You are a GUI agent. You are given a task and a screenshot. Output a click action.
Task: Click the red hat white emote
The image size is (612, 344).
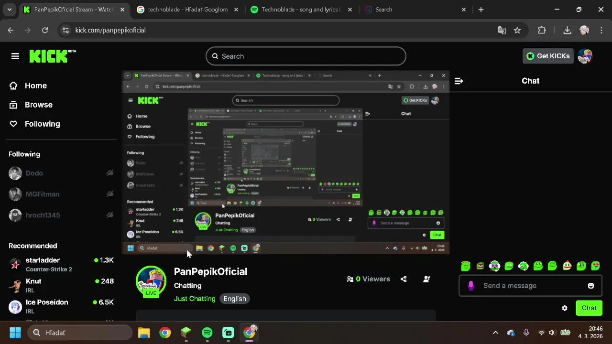point(567,266)
